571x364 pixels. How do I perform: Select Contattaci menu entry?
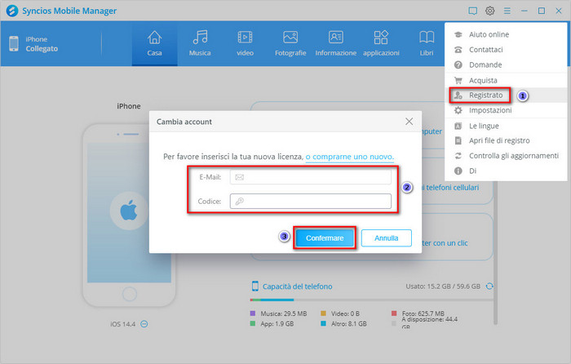pyautogui.click(x=506, y=50)
